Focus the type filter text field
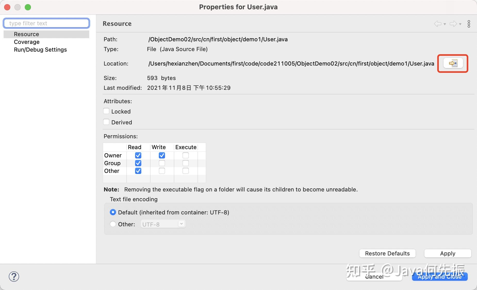Image resolution: width=477 pixels, height=290 pixels. tap(46, 23)
